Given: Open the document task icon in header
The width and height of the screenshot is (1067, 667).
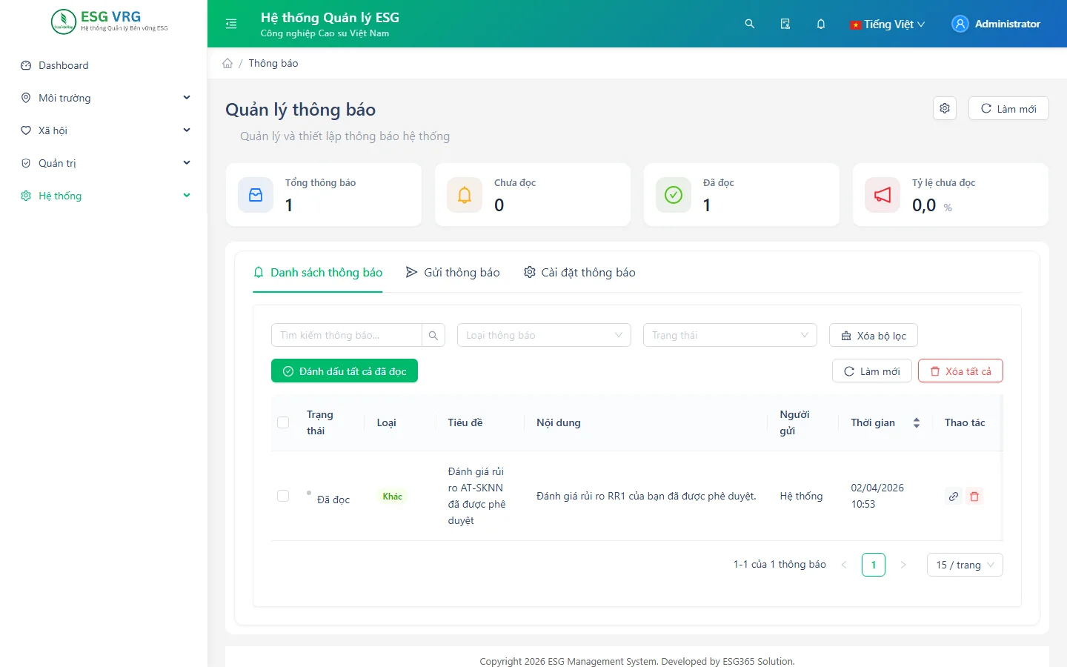Looking at the screenshot, I should [785, 24].
